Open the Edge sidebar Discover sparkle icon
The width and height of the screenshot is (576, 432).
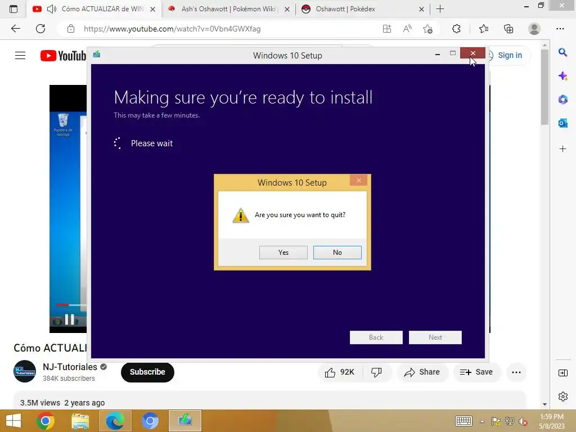pyautogui.click(x=562, y=76)
